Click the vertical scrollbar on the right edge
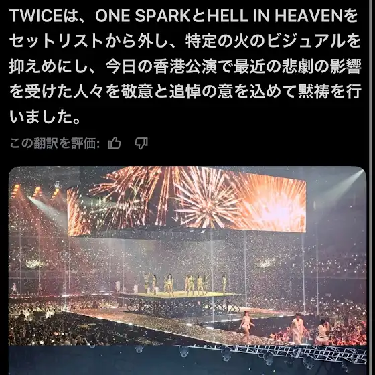Screen dimensions: 375x375 click(372, 187)
